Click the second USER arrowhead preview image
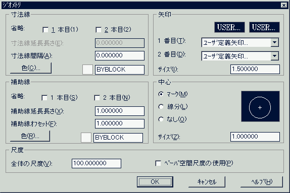Viewport: 290px width, 193px height. point(264,27)
